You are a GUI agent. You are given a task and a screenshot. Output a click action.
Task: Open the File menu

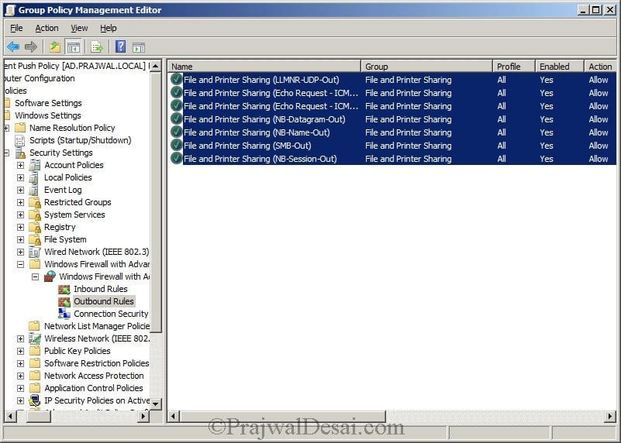pos(16,28)
